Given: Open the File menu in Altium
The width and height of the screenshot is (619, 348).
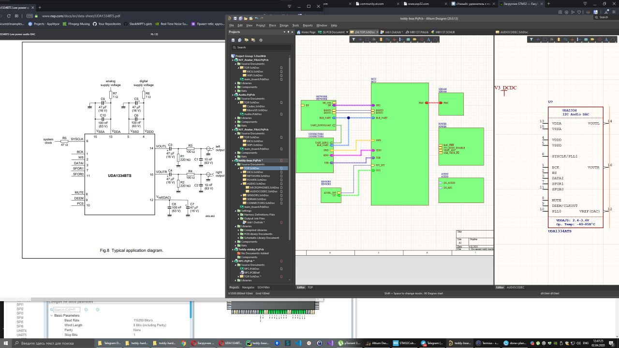Looking at the screenshot, I should click(x=231, y=25).
